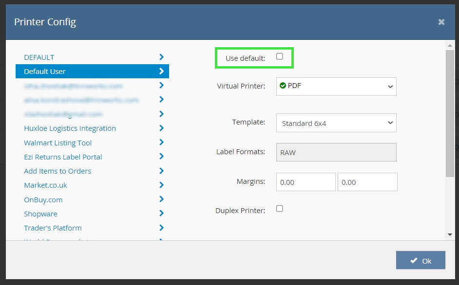Expand the Template dropdown set to Standard 6x4
The width and height of the screenshot is (459, 285).
coord(336,123)
